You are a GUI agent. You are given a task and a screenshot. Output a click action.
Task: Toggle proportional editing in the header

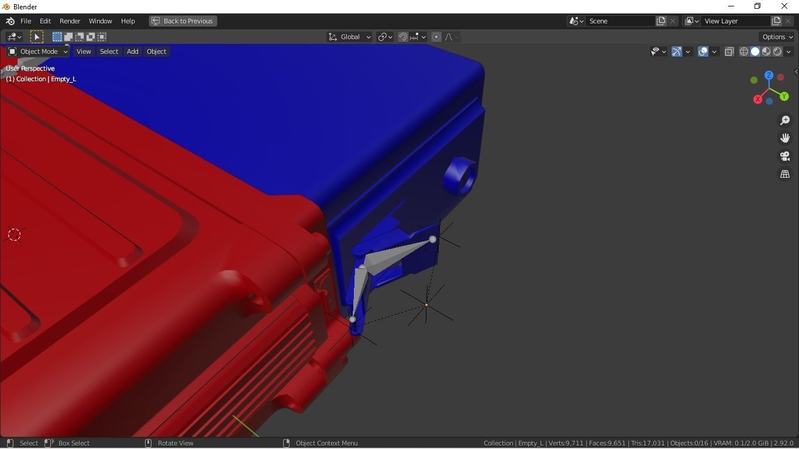point(436,37)
